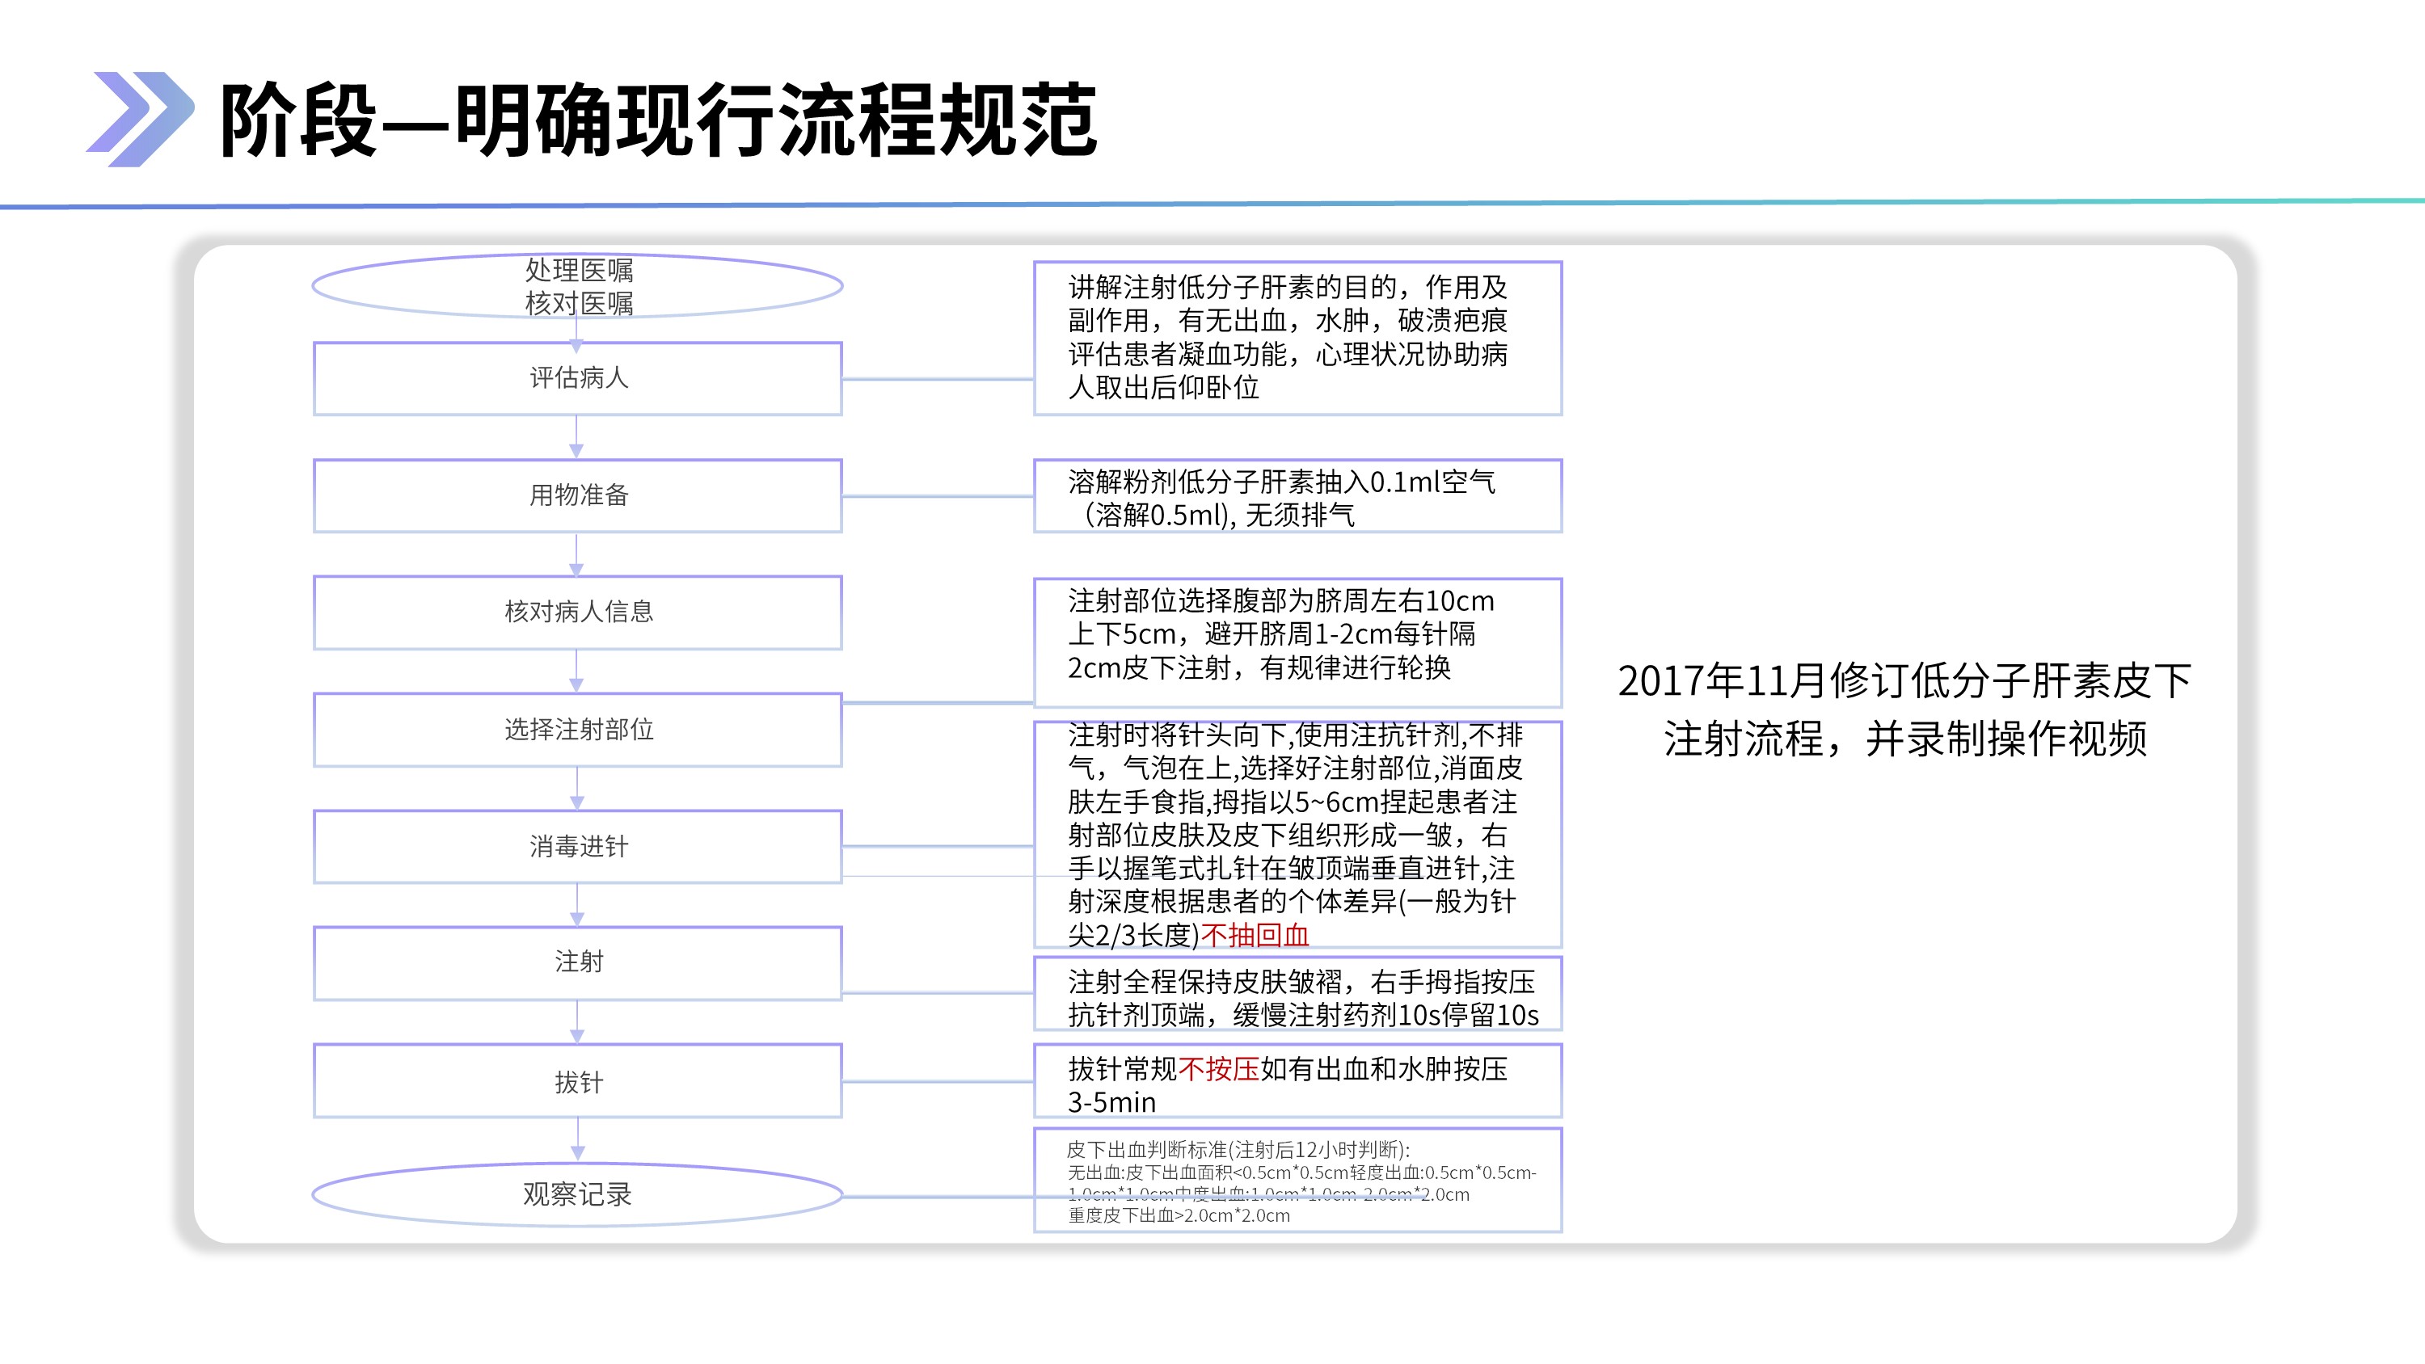2425x1364 pixels.
Task: Click the 注射 step box
Action: click(577, 962)
